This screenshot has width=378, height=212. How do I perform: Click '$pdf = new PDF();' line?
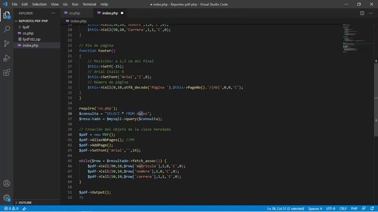point(97,135)
